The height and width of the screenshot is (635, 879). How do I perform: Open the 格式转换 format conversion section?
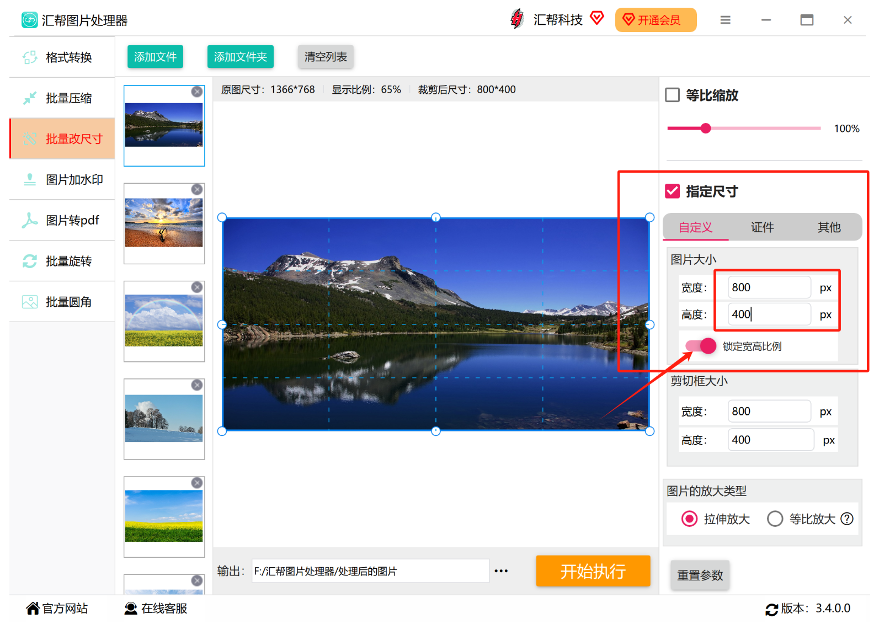(x=62, y=57)
